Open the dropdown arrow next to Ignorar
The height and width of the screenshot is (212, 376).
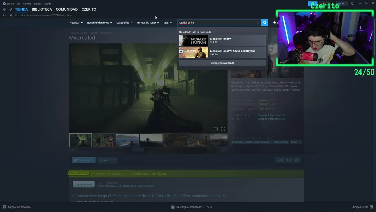(115, 160)
